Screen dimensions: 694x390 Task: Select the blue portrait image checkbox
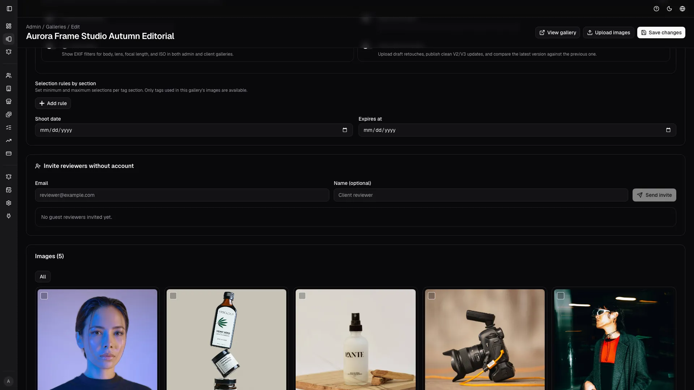(44, 296)
